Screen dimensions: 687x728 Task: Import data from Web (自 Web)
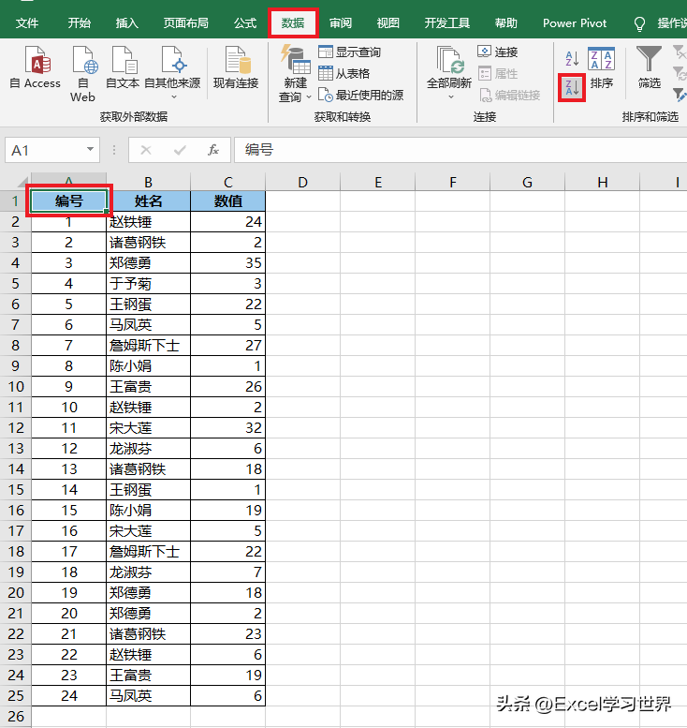click(x=83, y=74)
